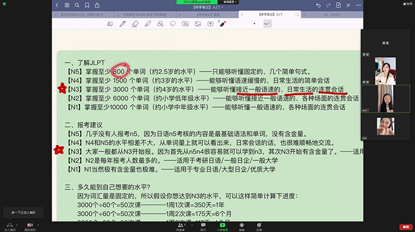Open the share and export icon
The height and width of the screenshot is (232, 415).
97,5
